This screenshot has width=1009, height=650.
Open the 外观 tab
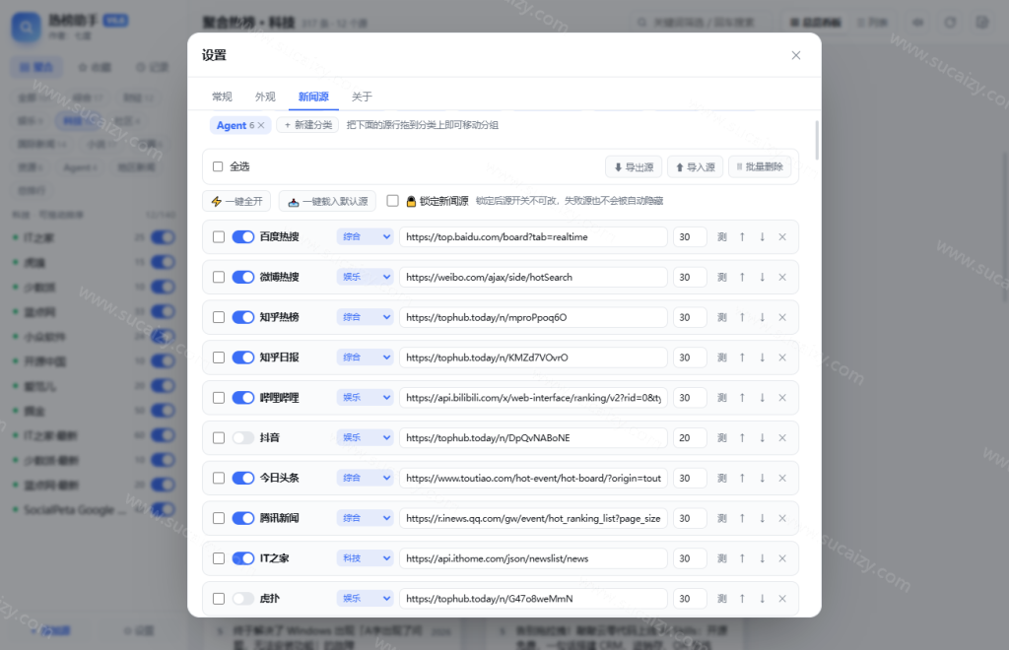[x=265, y=97]
